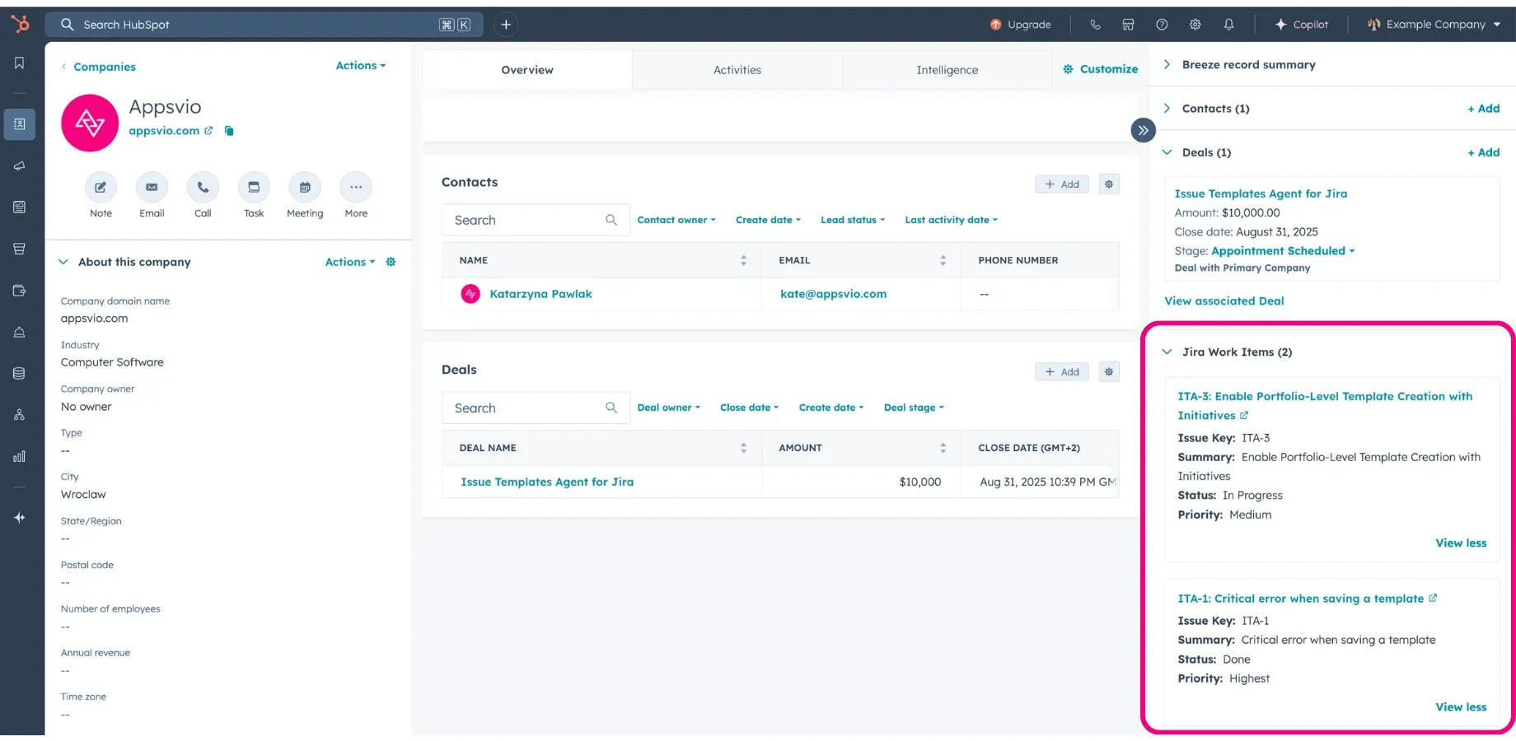Open Issue Templates Agent for Jira in Deals table

pyautogui.click(x=547, y=482)
